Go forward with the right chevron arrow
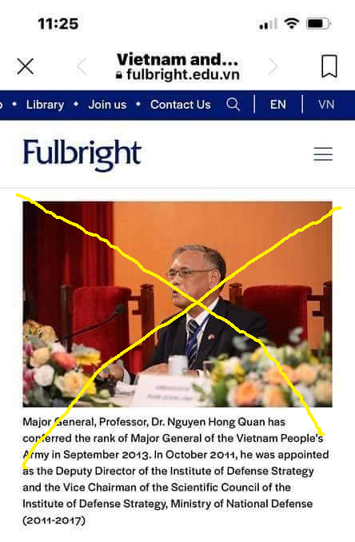This screenshot has width=355, height=542. pyautogui.click(x=273, y=66)
